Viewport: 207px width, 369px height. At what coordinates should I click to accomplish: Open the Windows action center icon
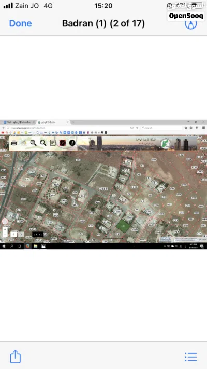pos(202,246)
